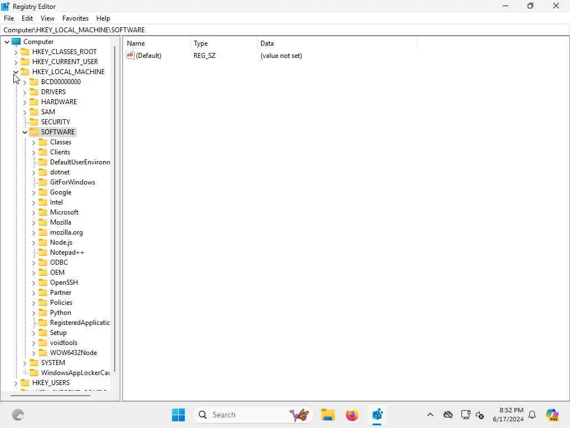Open the Windows Start menu
Screen dimensions: 570x428
pos(178,415)
